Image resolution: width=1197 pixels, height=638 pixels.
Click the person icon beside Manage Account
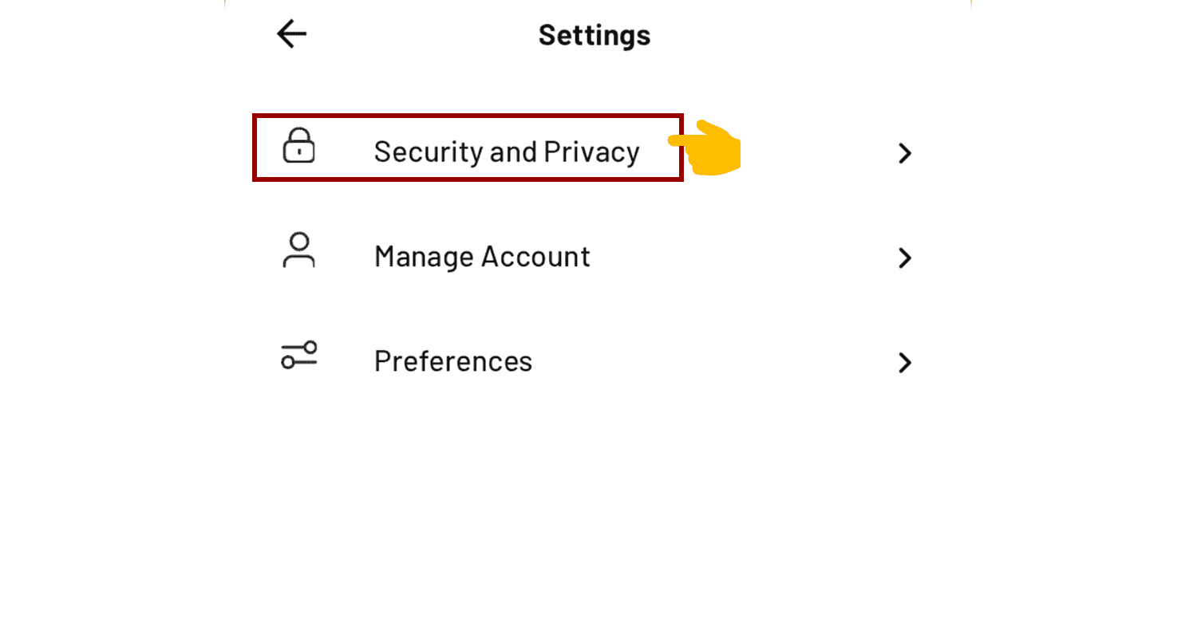click(298, 250)
